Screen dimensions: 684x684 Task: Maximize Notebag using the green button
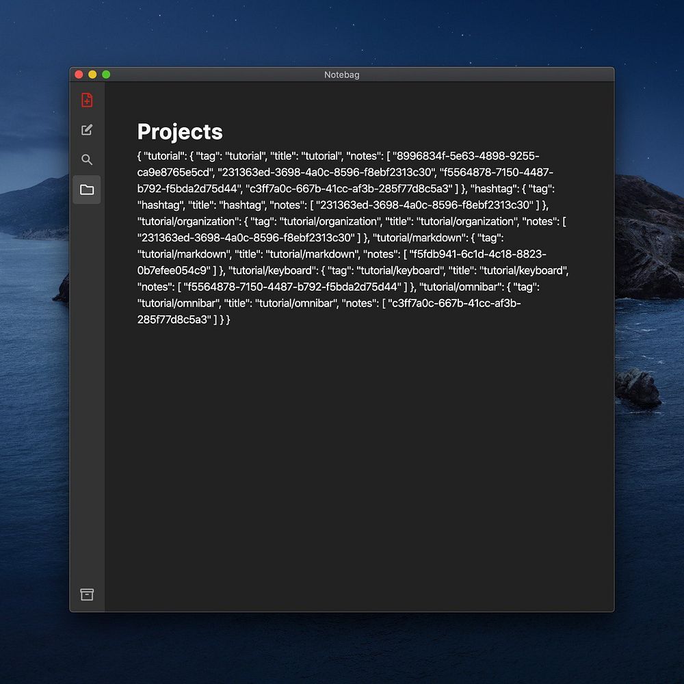(106, 75)
